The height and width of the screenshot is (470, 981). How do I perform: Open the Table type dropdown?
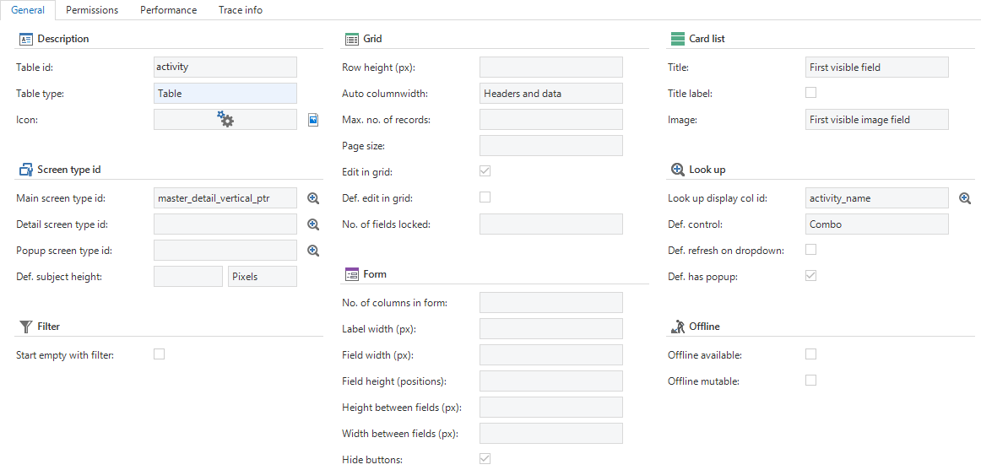pos(225,94)
